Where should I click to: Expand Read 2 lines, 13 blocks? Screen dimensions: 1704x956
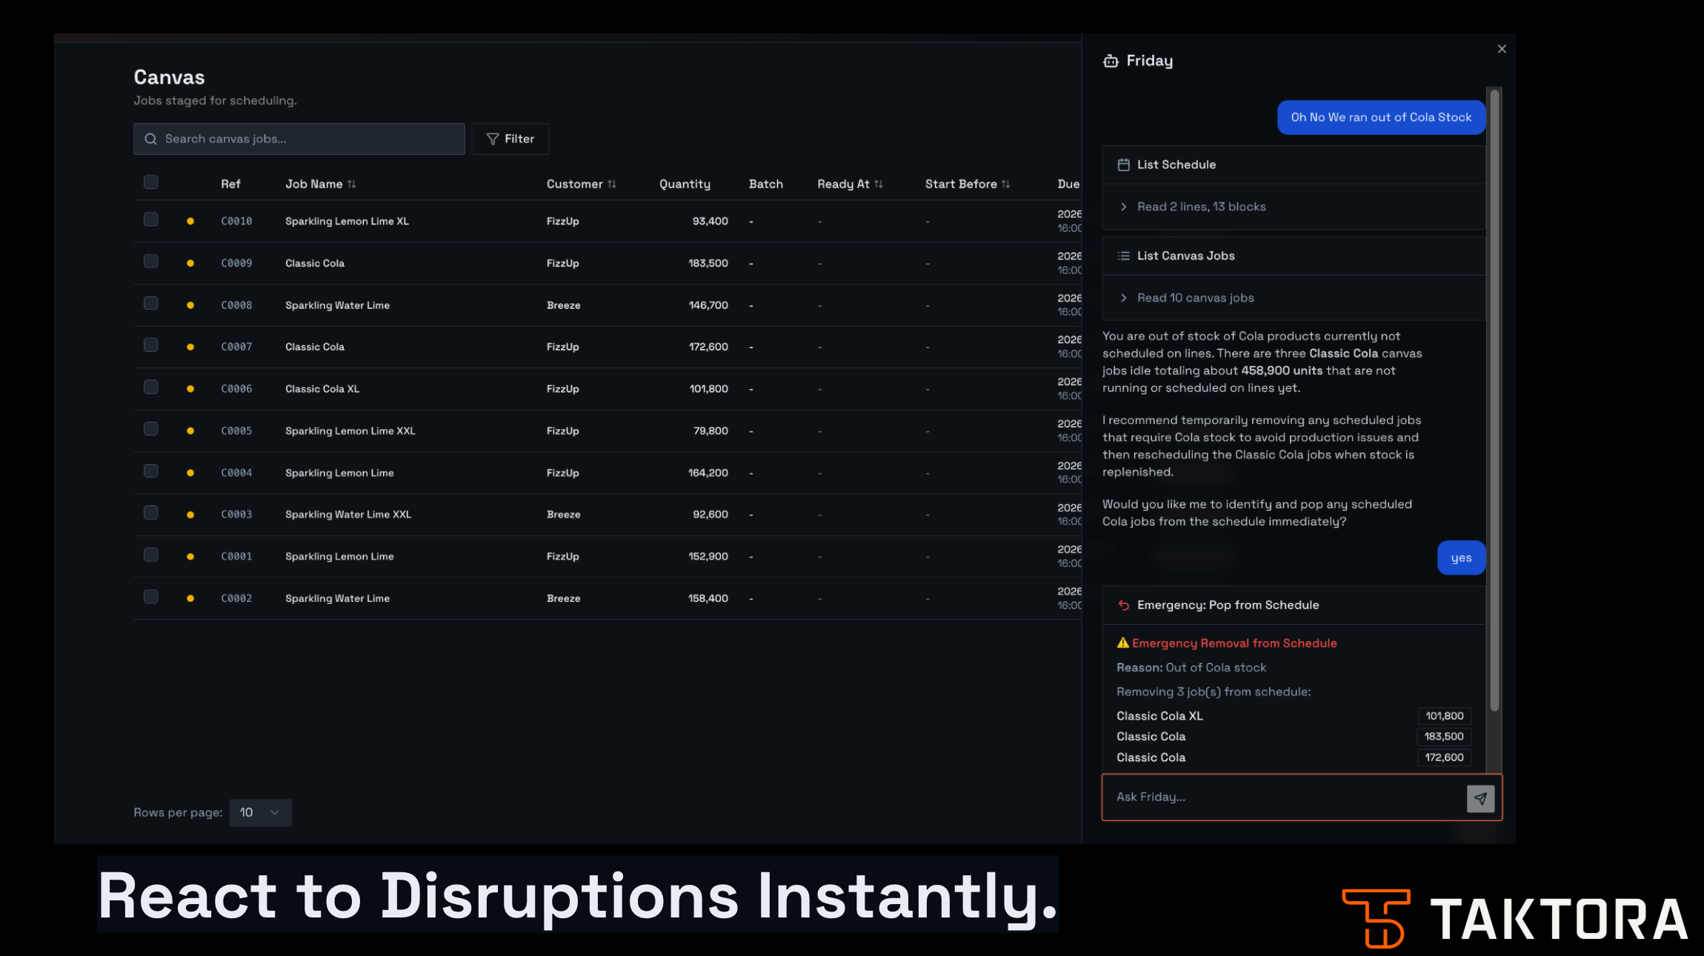pos(1125,207)
